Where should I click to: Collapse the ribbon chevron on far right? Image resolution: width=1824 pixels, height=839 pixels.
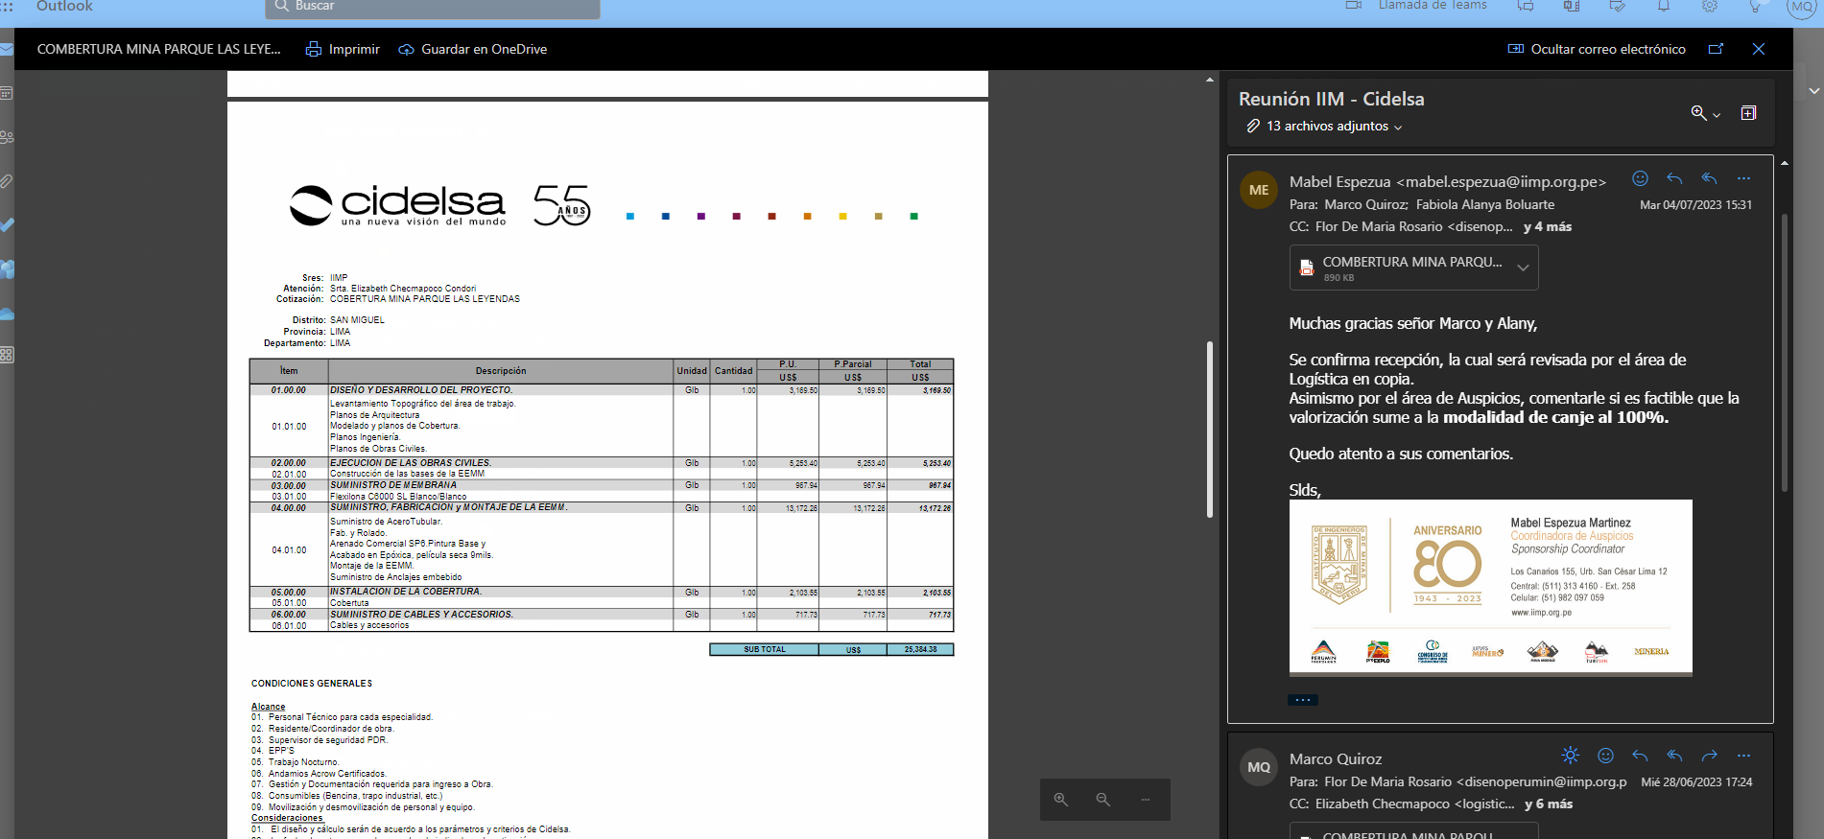click(1813, 91)
